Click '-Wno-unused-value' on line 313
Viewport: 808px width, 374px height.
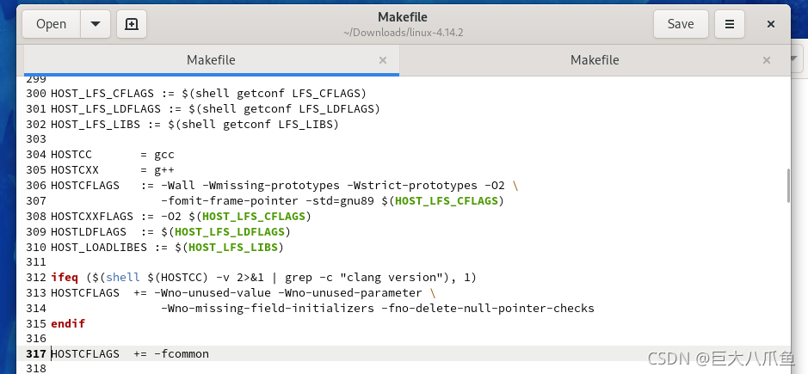tap(213, 292)
